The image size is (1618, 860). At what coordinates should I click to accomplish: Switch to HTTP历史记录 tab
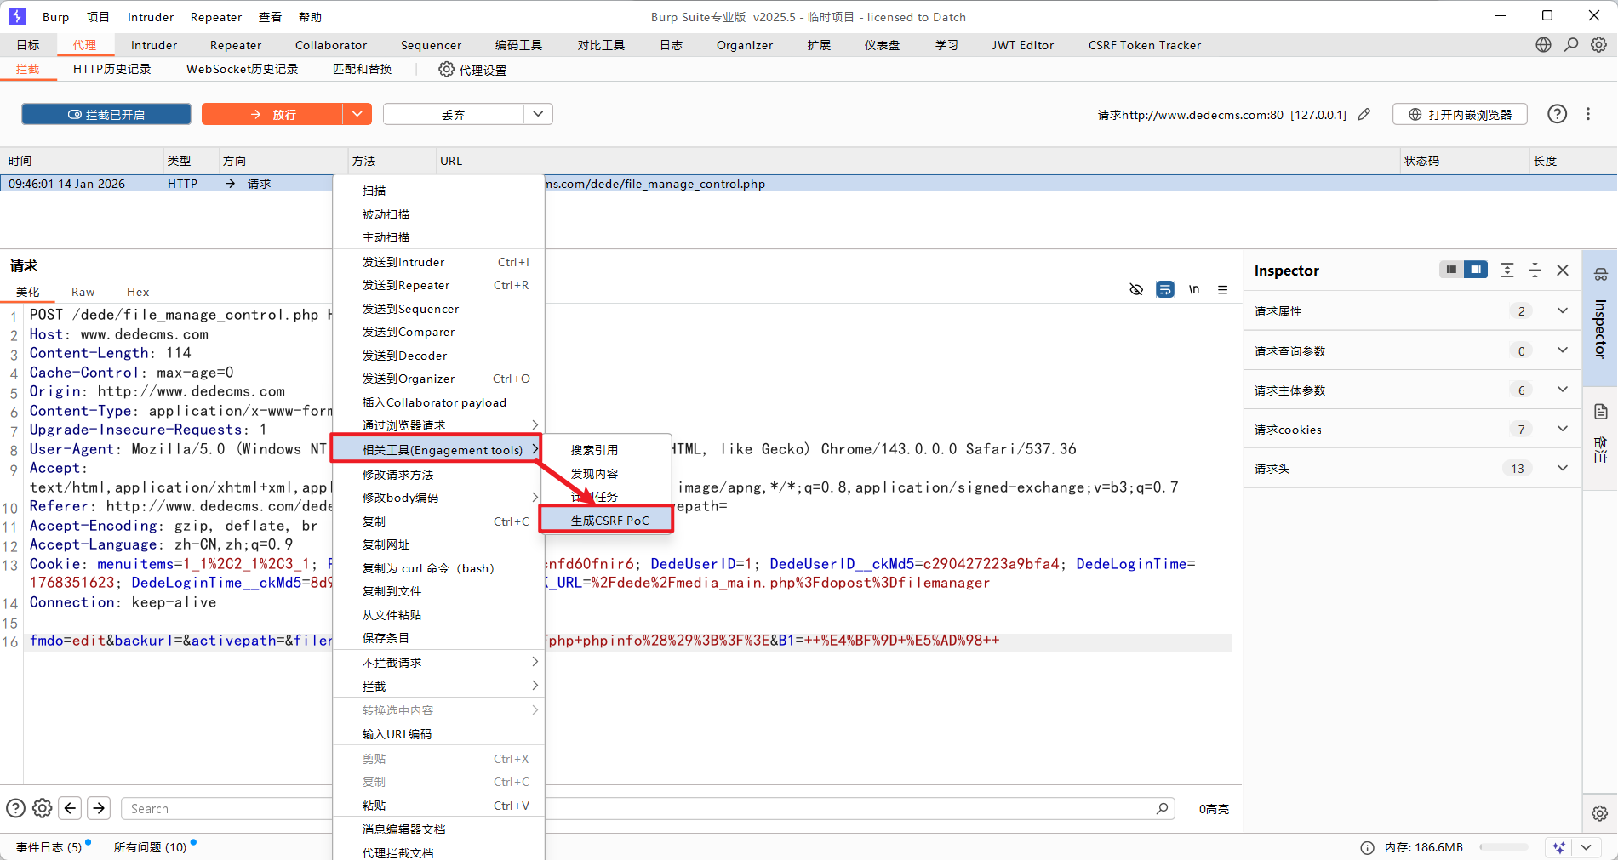point(111,69)
